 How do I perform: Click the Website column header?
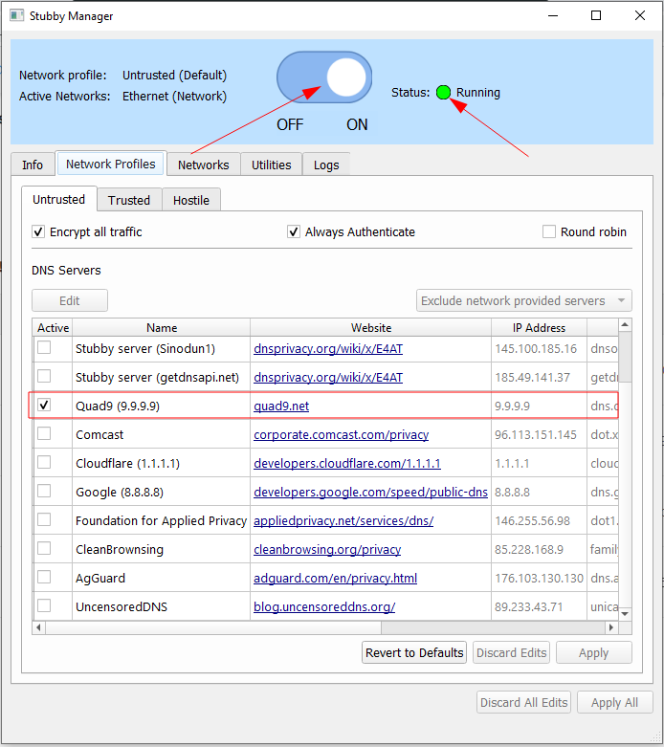pos(371,328)
